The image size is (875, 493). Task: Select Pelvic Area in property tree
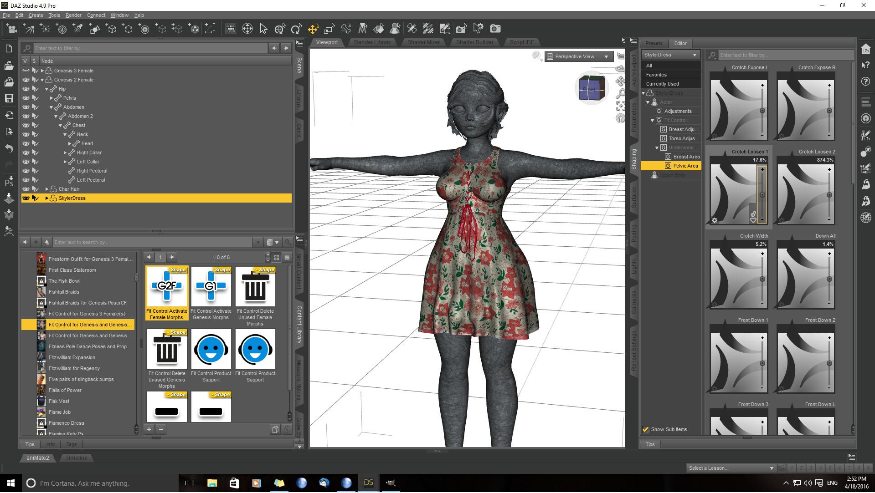coord(685,166)
